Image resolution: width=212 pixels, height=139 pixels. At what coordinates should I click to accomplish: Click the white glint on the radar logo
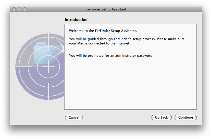[60, 44]
